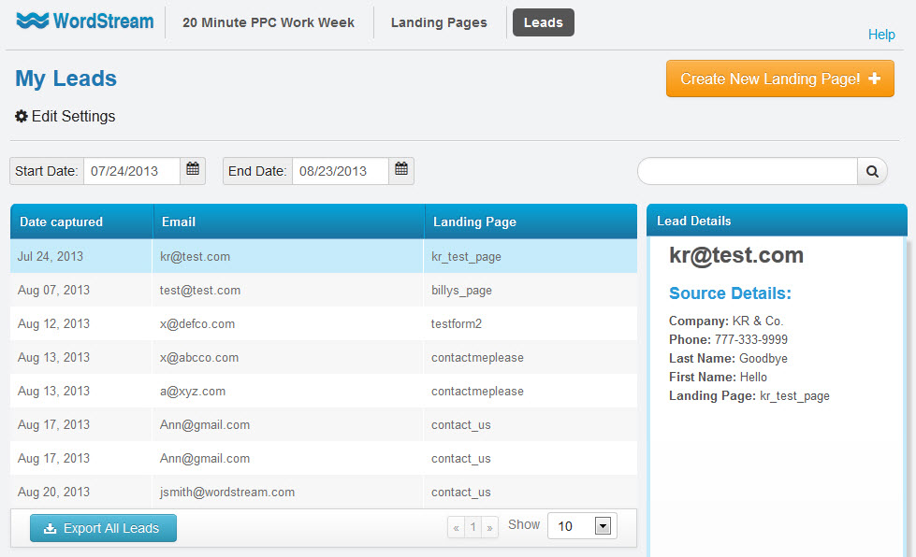Click the Company: KR & Co. detail
916x557 pixels.
pos(726,321)
